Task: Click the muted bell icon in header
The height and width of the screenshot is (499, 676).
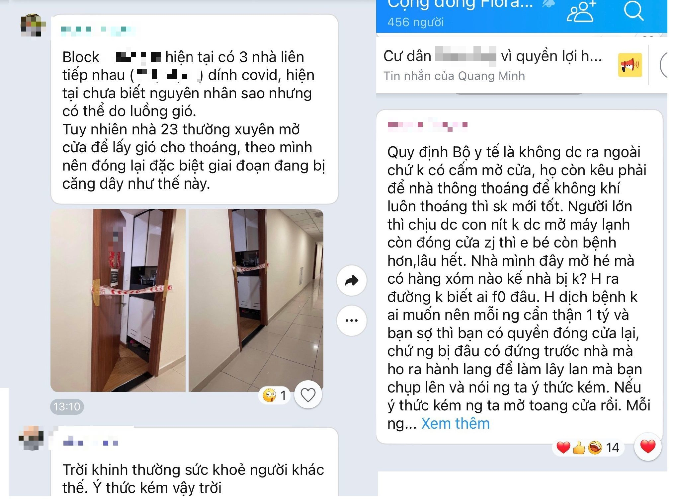Action: click(548, 3)
